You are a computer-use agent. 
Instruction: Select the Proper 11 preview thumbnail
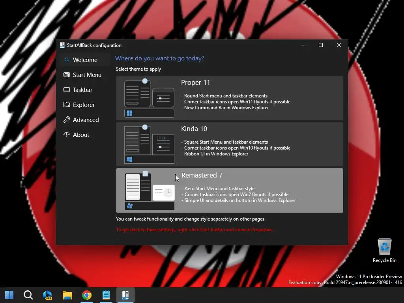coord(149,98)
